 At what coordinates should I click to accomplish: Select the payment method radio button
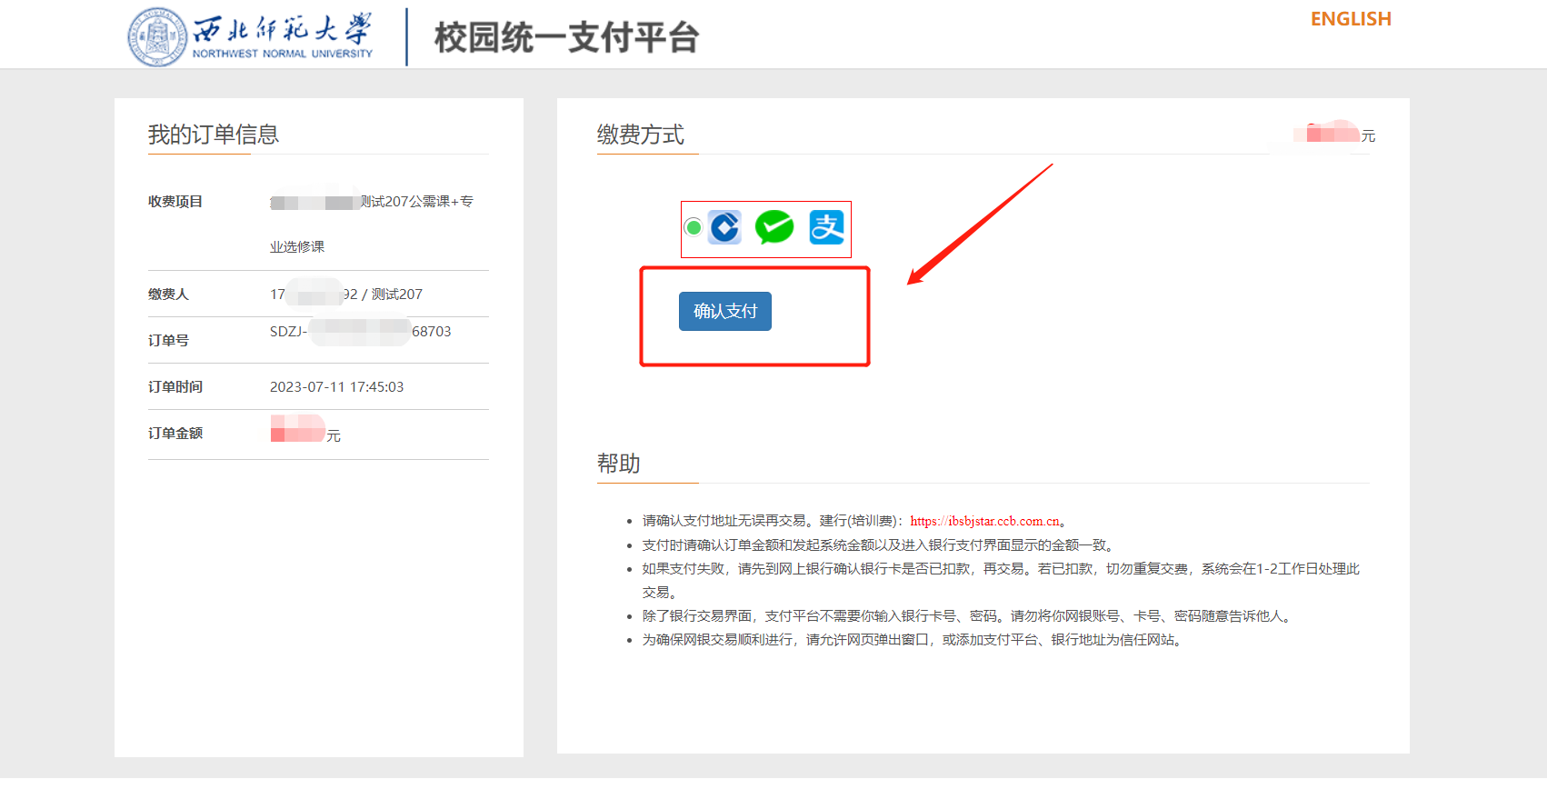[x=694, y=227]
